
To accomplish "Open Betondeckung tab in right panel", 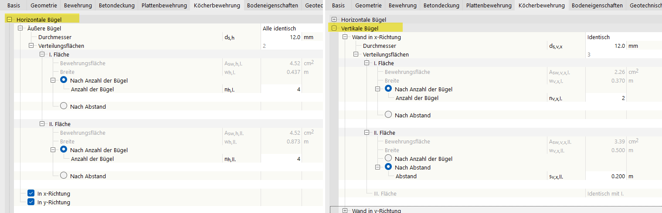I will [442, 6].
